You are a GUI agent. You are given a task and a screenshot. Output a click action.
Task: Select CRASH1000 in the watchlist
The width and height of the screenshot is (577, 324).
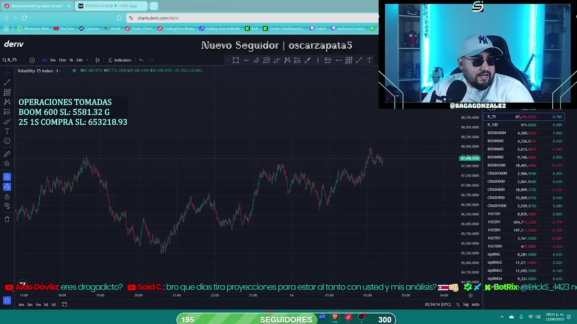tap(525, 206)
